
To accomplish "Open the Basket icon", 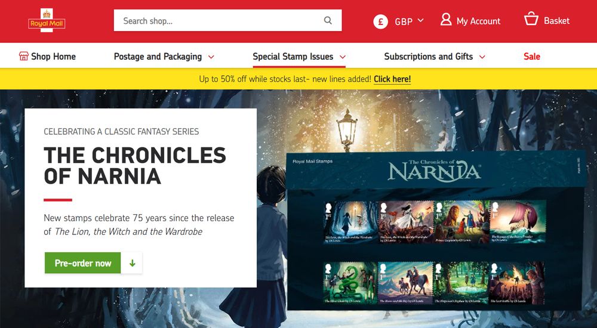I will point(531,18).
